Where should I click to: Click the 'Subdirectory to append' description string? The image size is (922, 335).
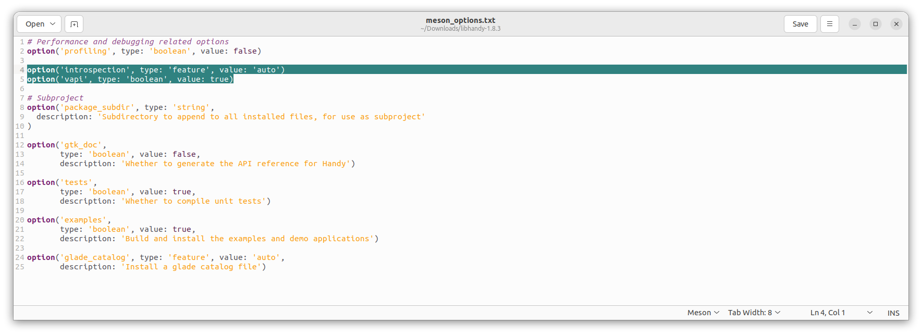(262, 117)
